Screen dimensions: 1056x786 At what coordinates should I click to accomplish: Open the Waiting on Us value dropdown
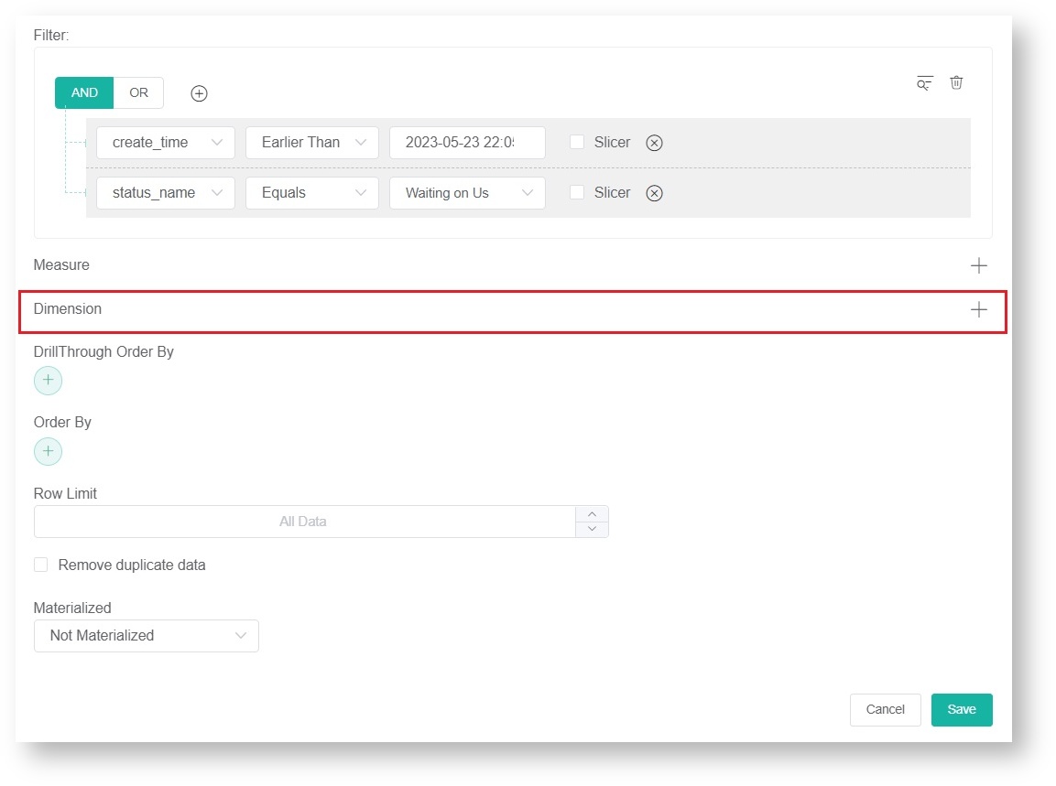(467, 193)
